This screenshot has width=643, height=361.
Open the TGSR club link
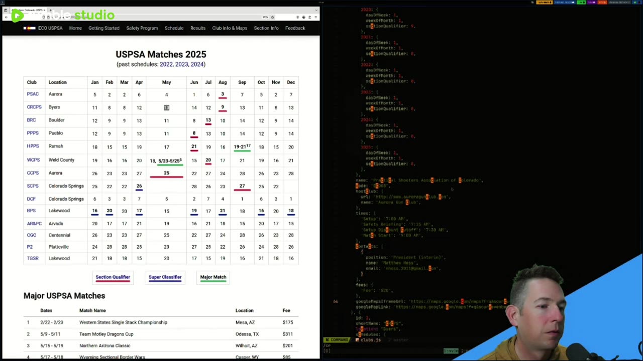click(33, 258)
